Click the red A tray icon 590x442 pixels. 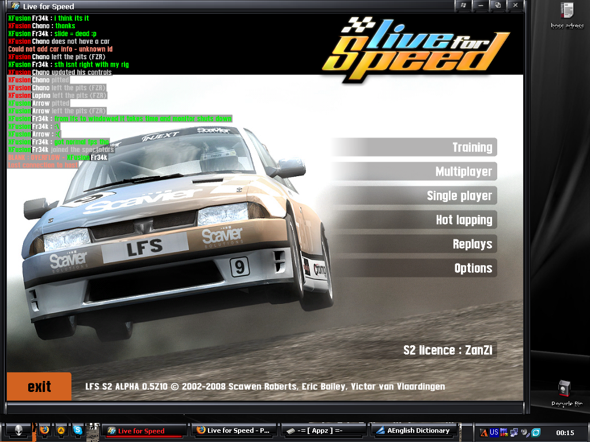coord(484,433)
